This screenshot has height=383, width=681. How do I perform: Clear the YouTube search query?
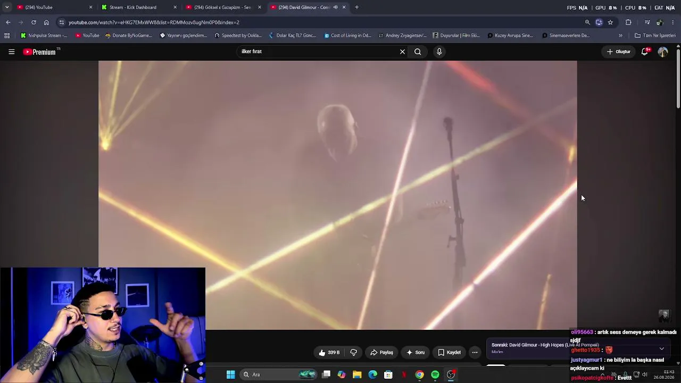point(402,52)
